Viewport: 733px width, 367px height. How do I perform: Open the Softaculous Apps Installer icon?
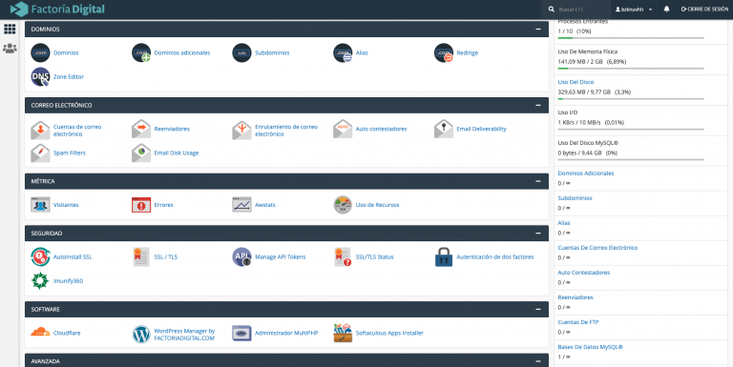point(343,333)
